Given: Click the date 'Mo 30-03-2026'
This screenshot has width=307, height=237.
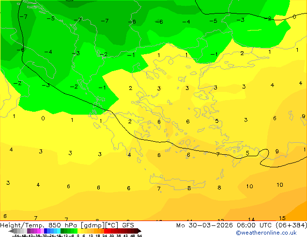Looking at the screenshot, I should pyautogui.click(x=205, y=225).
